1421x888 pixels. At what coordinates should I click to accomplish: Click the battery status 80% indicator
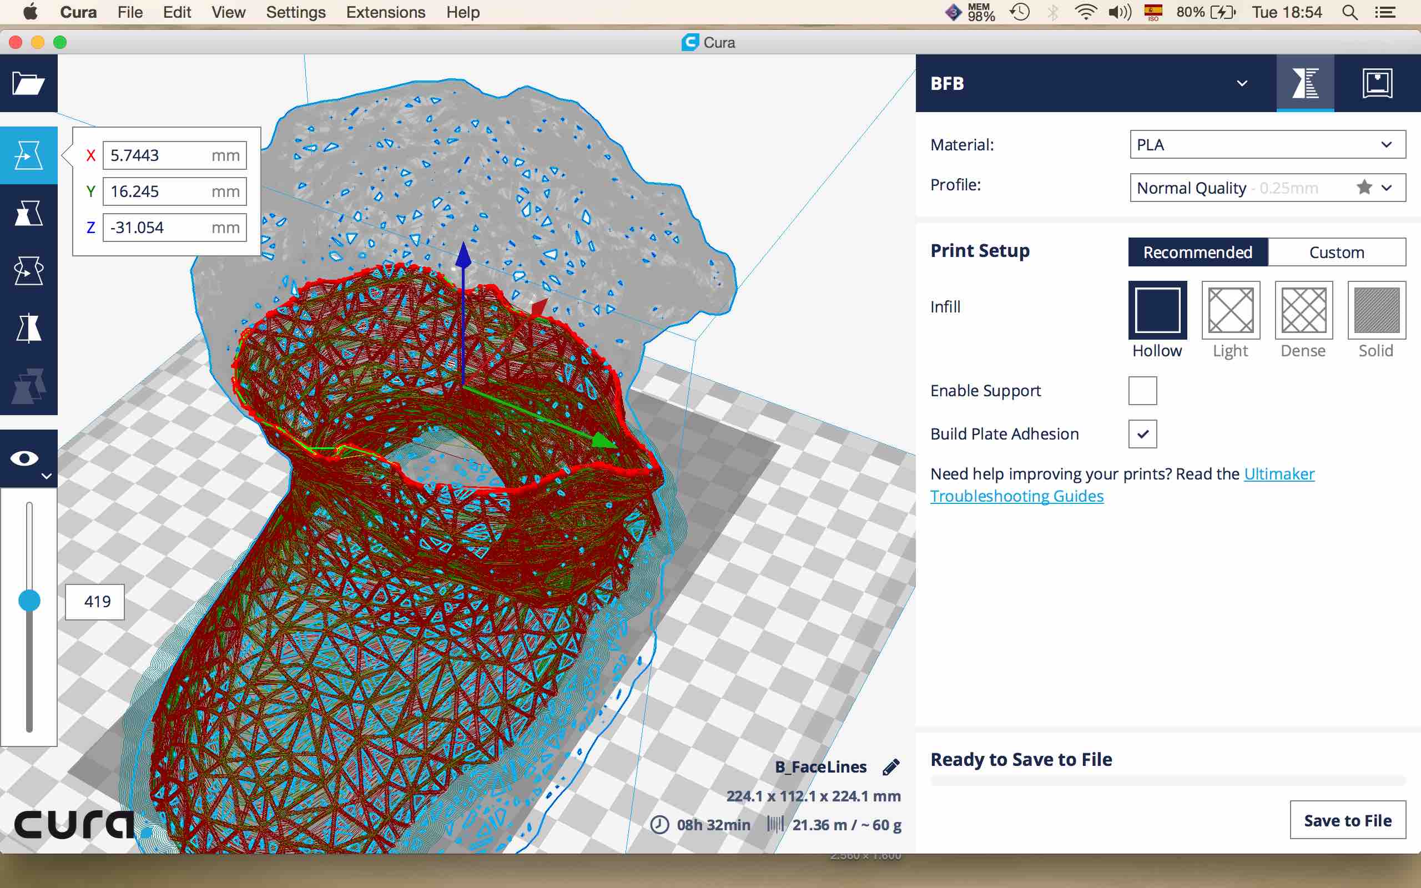point(1207,12)
